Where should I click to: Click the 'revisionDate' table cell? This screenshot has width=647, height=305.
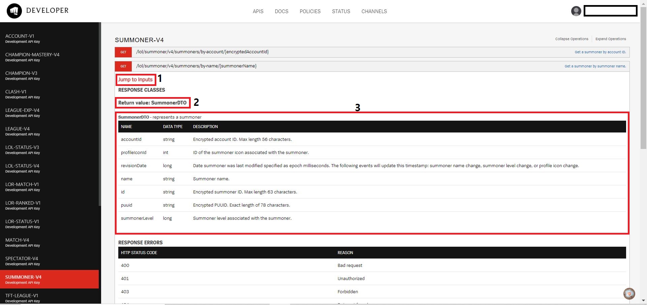(133, 165)
